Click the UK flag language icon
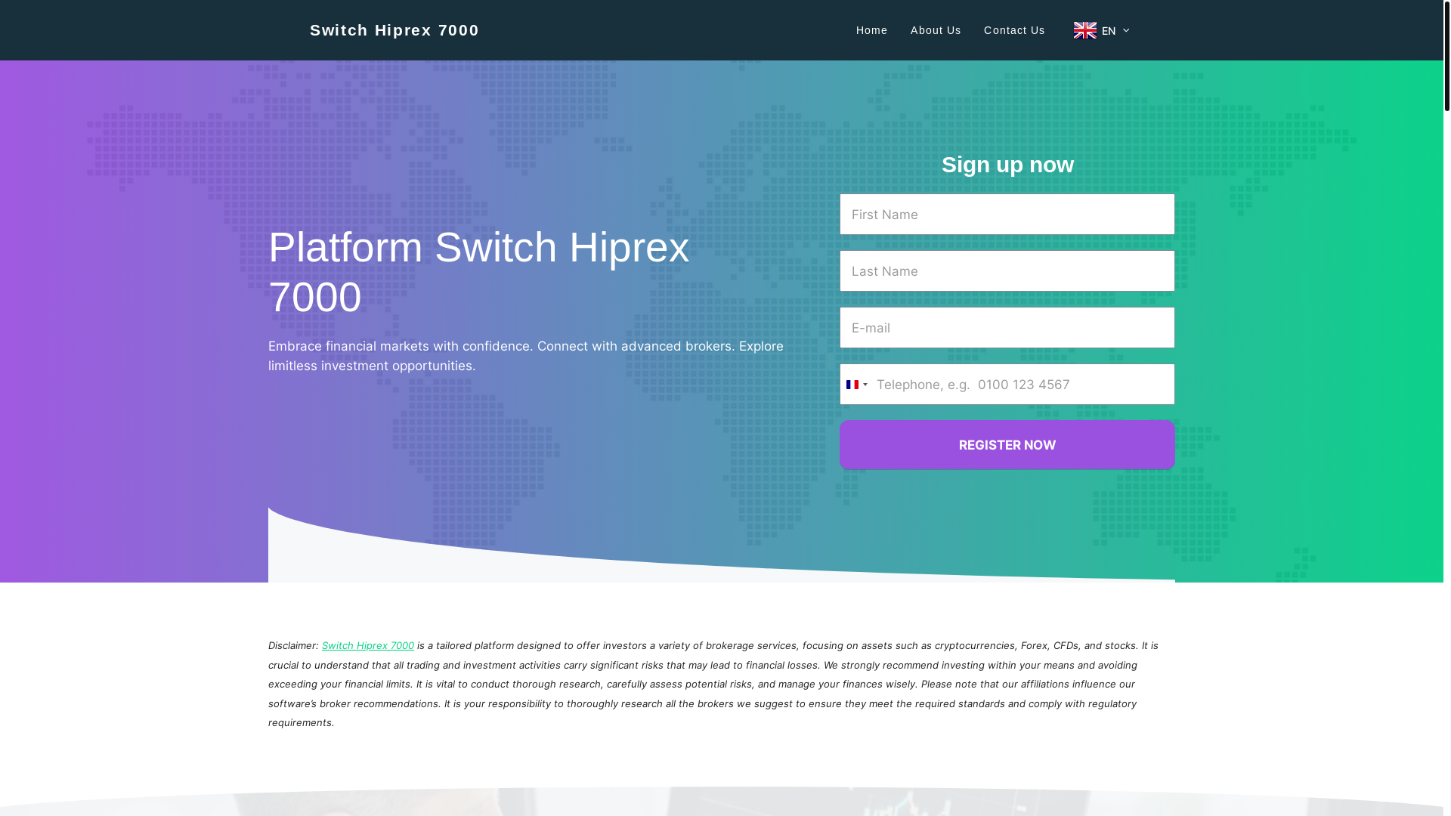Screen dimensions: 1451x816 tap(1084, 30)
